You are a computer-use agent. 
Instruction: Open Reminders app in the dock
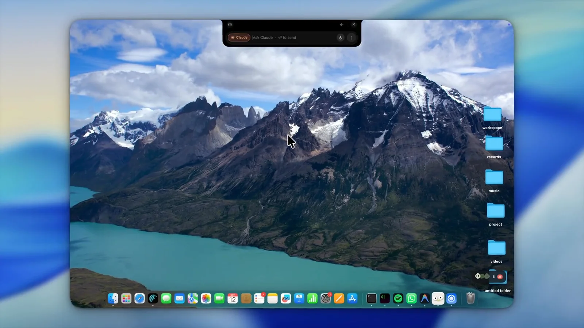coord(259,298)
